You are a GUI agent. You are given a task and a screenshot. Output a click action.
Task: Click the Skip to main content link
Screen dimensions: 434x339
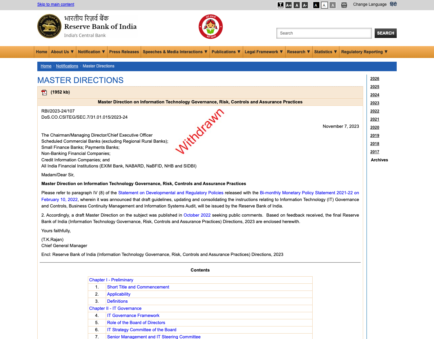[x=56, y=4]
